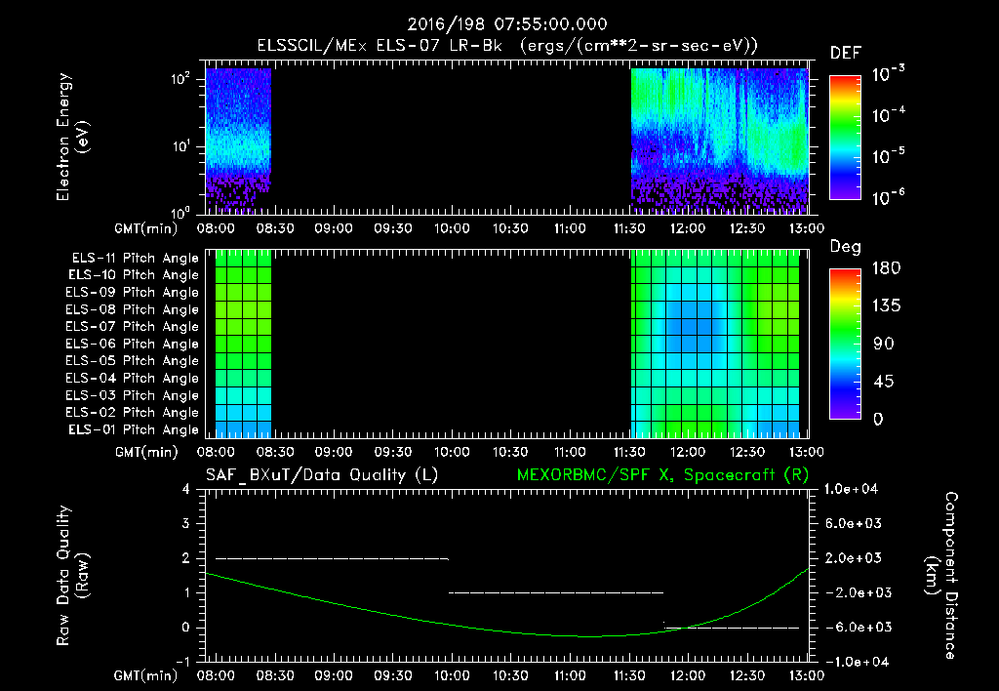The height and width of the screenshot is (691, 999).
Task: Click the 'ELS-11 Pitch Angle' row label
Action: (135, 259)
